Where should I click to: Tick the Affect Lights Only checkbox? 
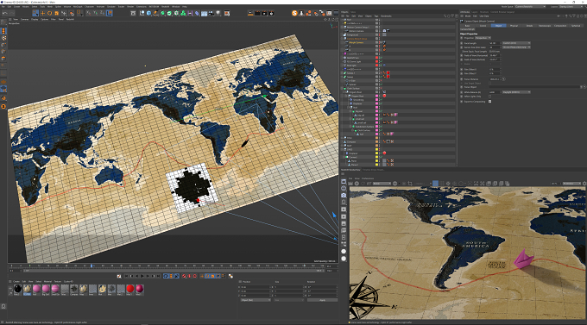[489, 96]
